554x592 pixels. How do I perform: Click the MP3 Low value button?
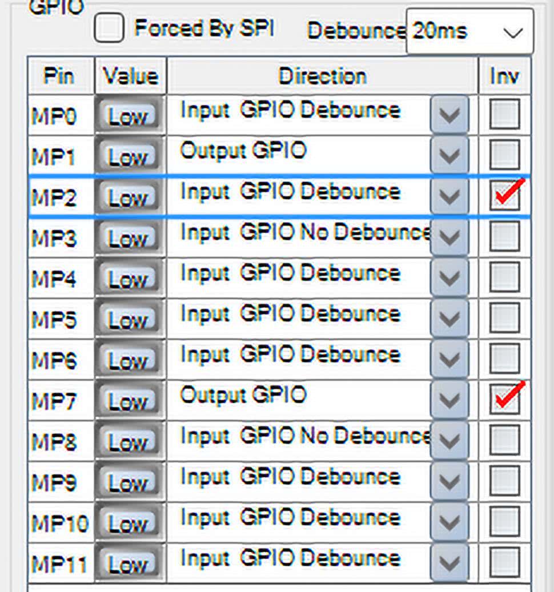(129, 238)
